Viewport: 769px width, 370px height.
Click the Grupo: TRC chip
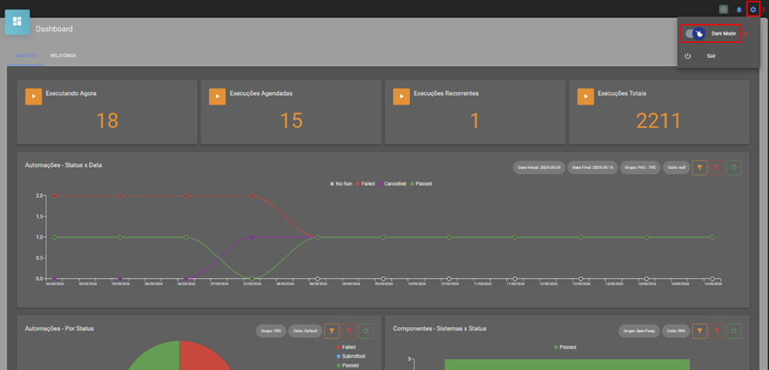271,331
